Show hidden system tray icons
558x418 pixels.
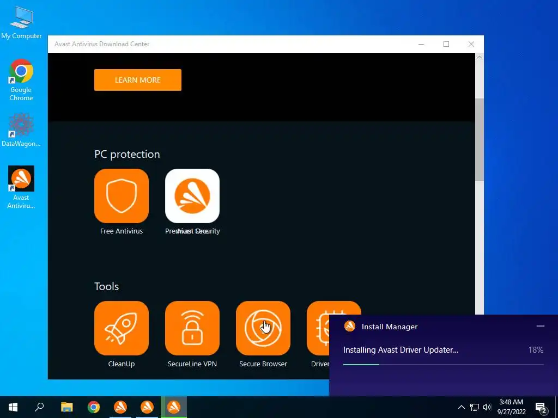click(461, 407)
